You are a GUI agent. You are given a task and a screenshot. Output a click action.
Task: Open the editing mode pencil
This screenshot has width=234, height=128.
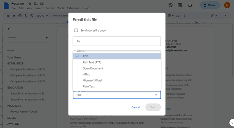(x=214, y=16)
